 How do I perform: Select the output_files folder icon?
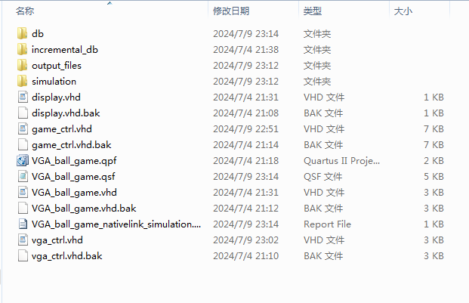tap(23, 65)
